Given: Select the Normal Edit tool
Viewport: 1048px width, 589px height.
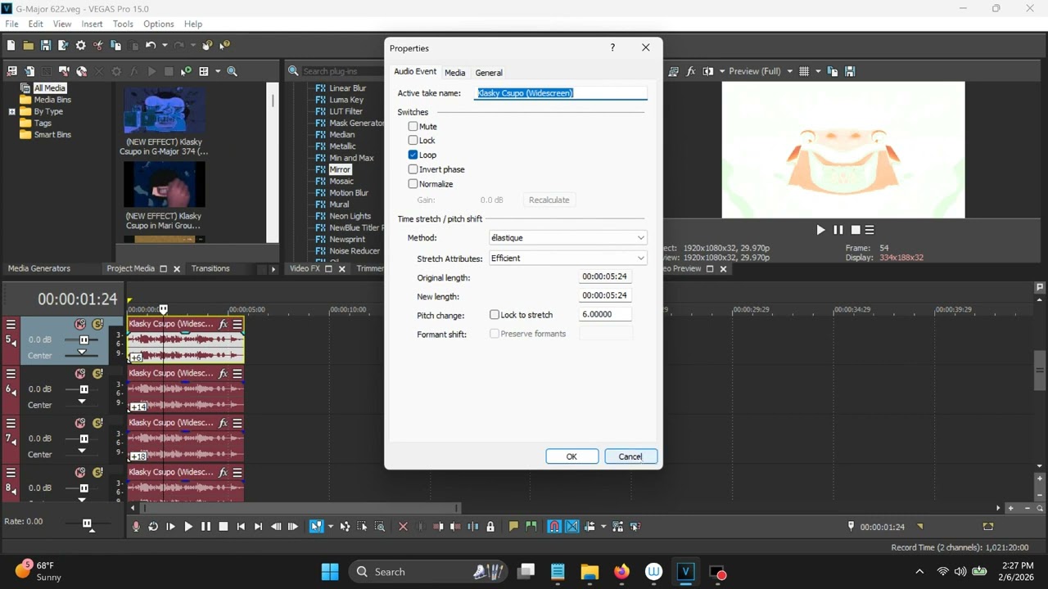Looking at the screenshot, I should [315, 527].
